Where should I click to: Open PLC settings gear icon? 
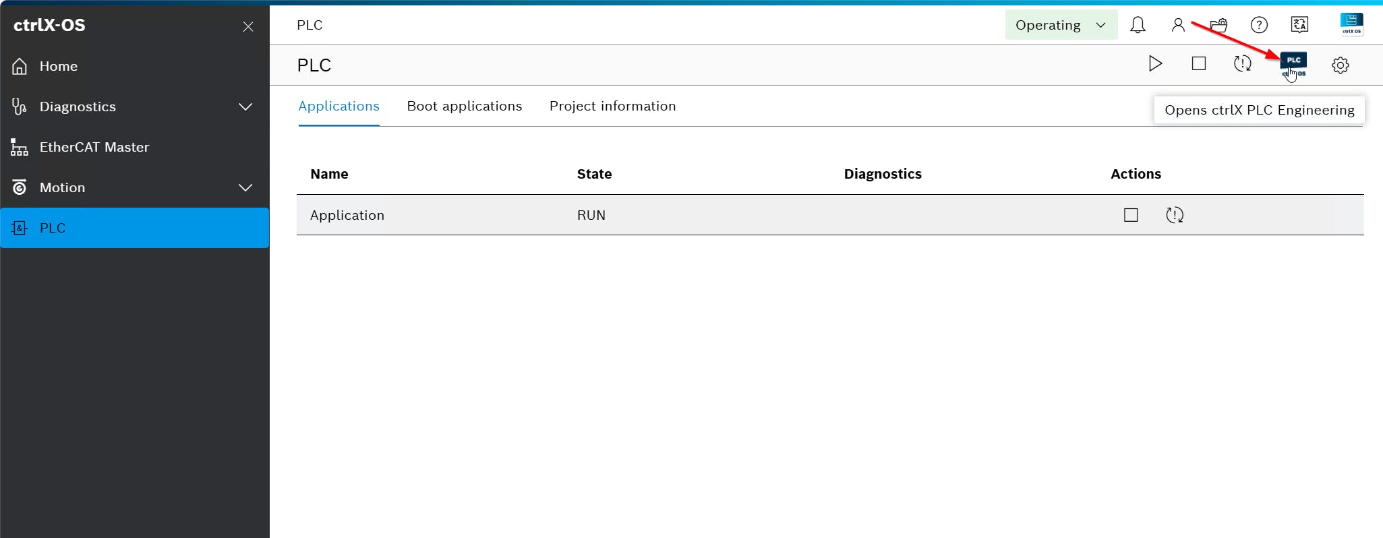(x=1340, y=65)
